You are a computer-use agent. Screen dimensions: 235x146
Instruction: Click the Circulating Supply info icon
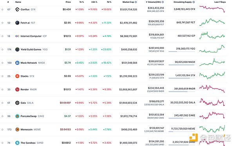[193, 2]
